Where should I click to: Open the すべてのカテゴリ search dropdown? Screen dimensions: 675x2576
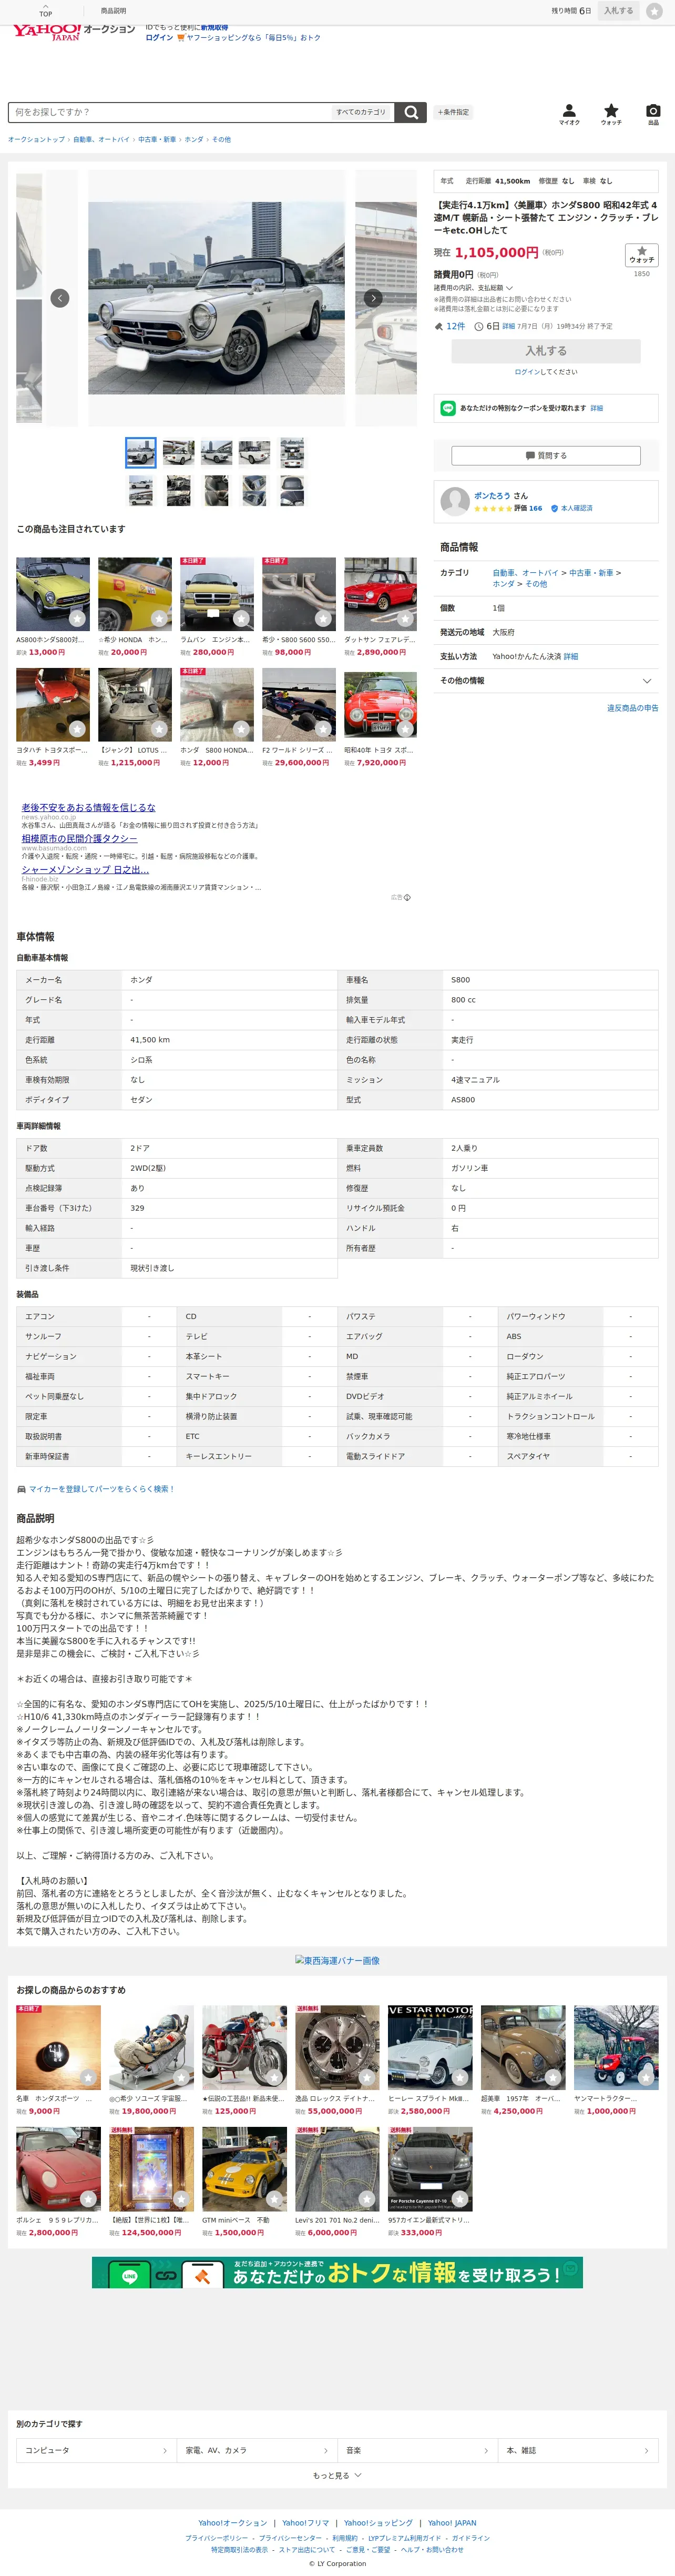(x=361, y=112)
